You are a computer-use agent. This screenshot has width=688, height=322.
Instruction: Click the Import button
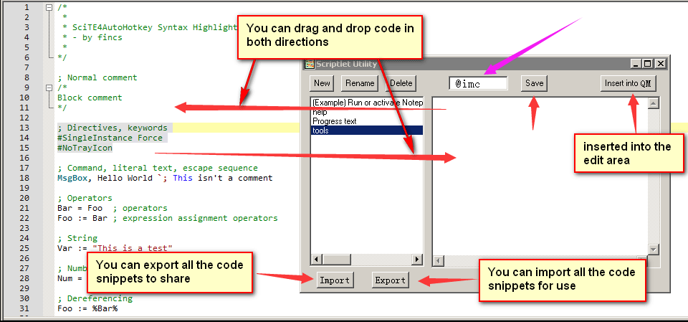coord(335,280)
